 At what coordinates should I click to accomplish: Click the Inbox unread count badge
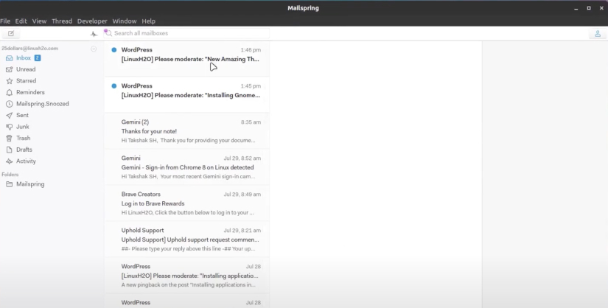(x=38, y=57)
